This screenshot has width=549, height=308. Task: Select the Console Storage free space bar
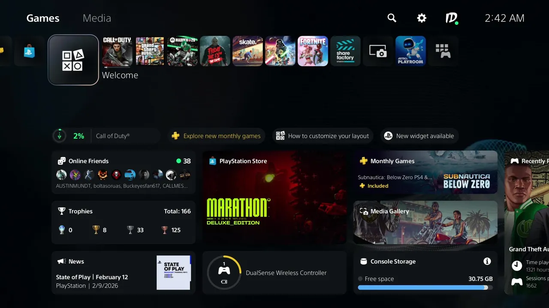[425, 287]
